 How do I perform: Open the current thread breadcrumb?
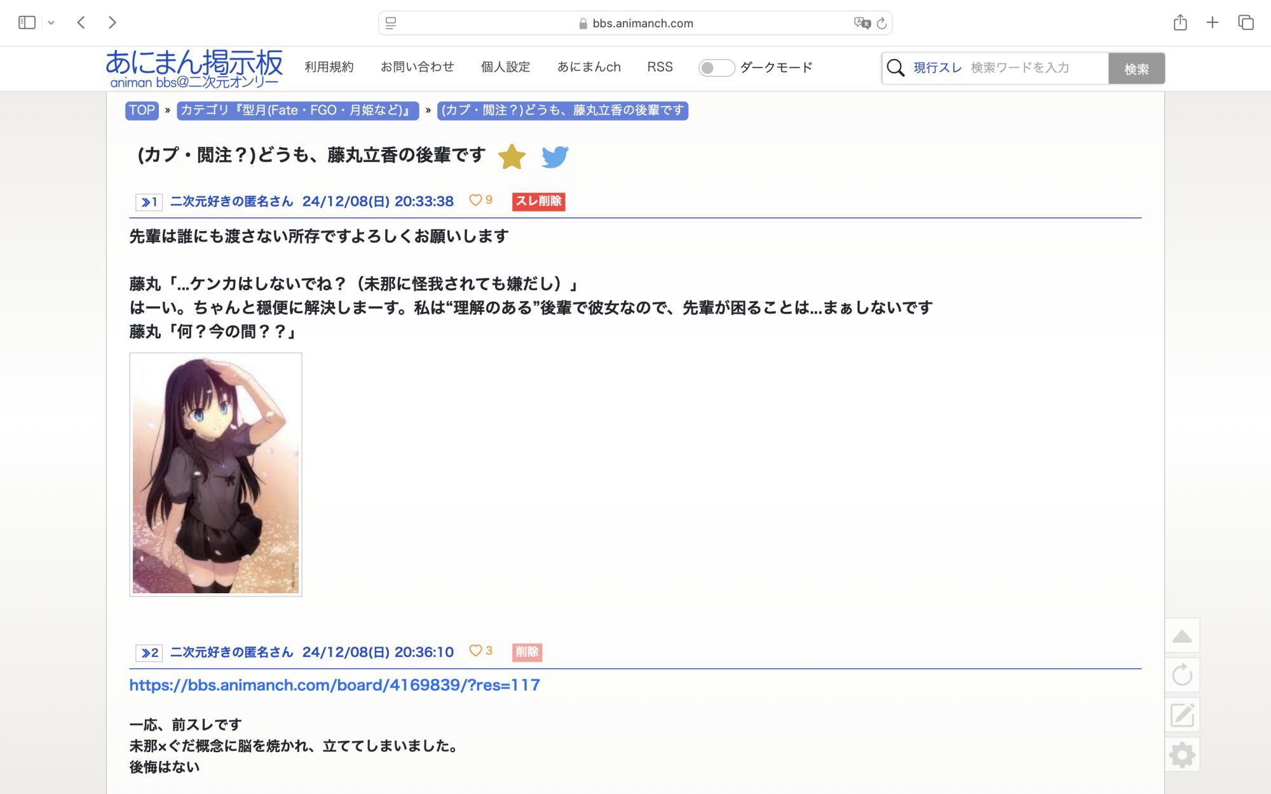562,111
